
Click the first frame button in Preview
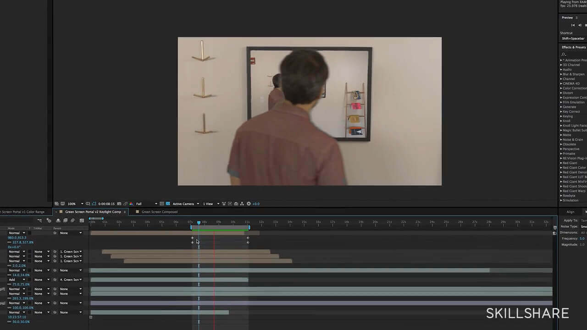pyautogui.click(x=572, y=25)
